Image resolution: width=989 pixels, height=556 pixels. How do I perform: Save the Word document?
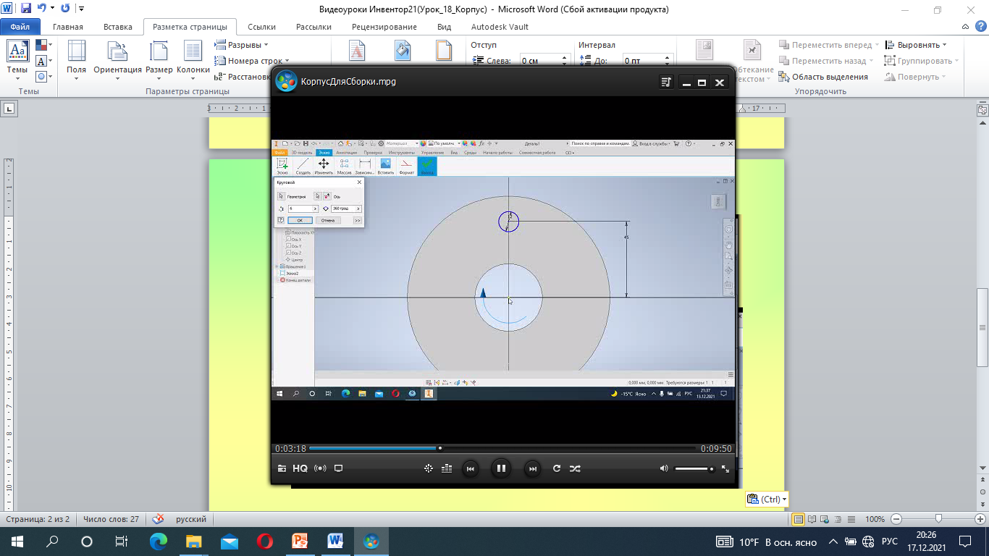click(x=26, y=9)
